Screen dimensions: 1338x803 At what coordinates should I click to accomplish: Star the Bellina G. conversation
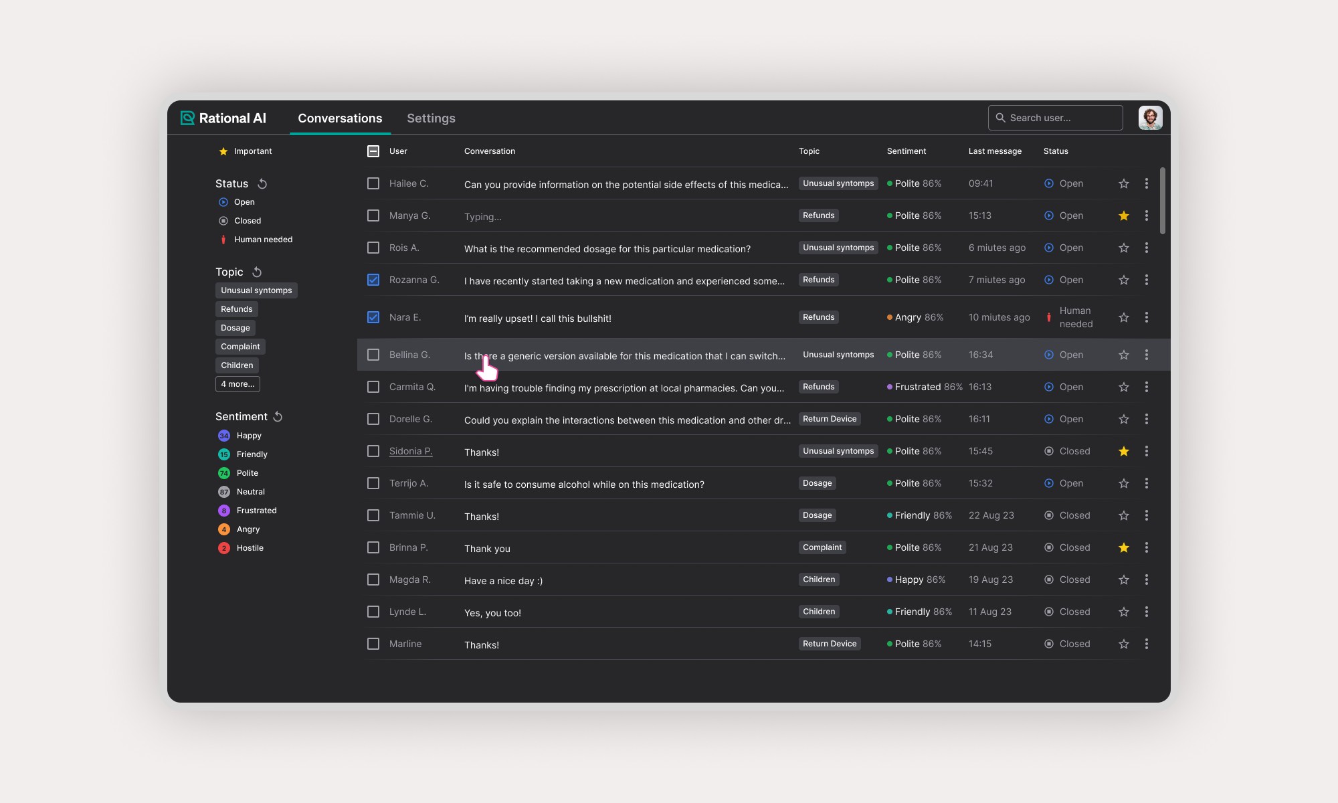pos(1124,355)
